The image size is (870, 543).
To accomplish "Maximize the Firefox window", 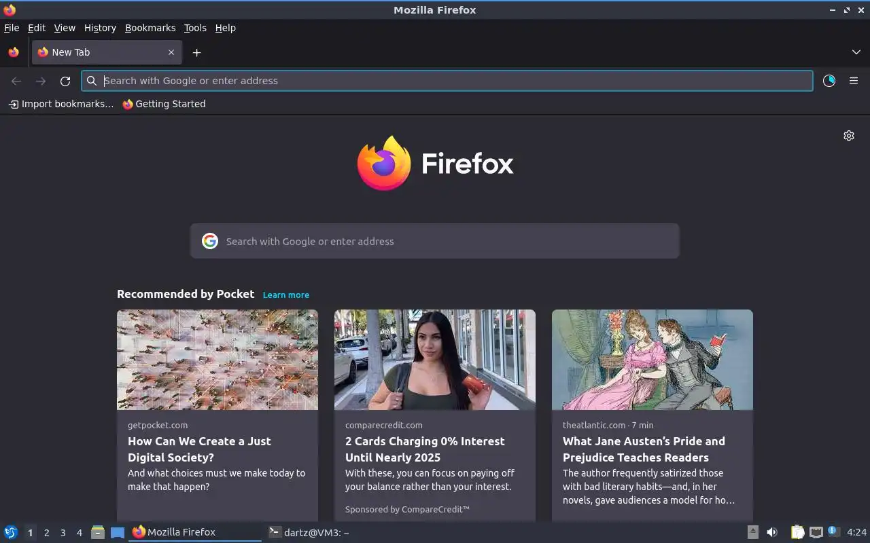I will coord(847,10).
